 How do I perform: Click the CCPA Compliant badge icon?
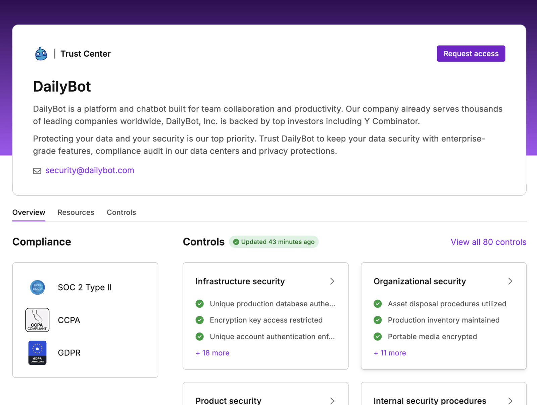[37, 320]
